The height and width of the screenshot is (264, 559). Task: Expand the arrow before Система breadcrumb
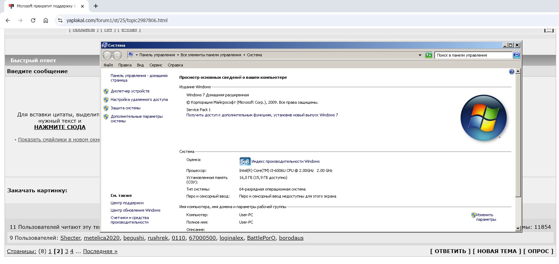(x=244, y=55)
